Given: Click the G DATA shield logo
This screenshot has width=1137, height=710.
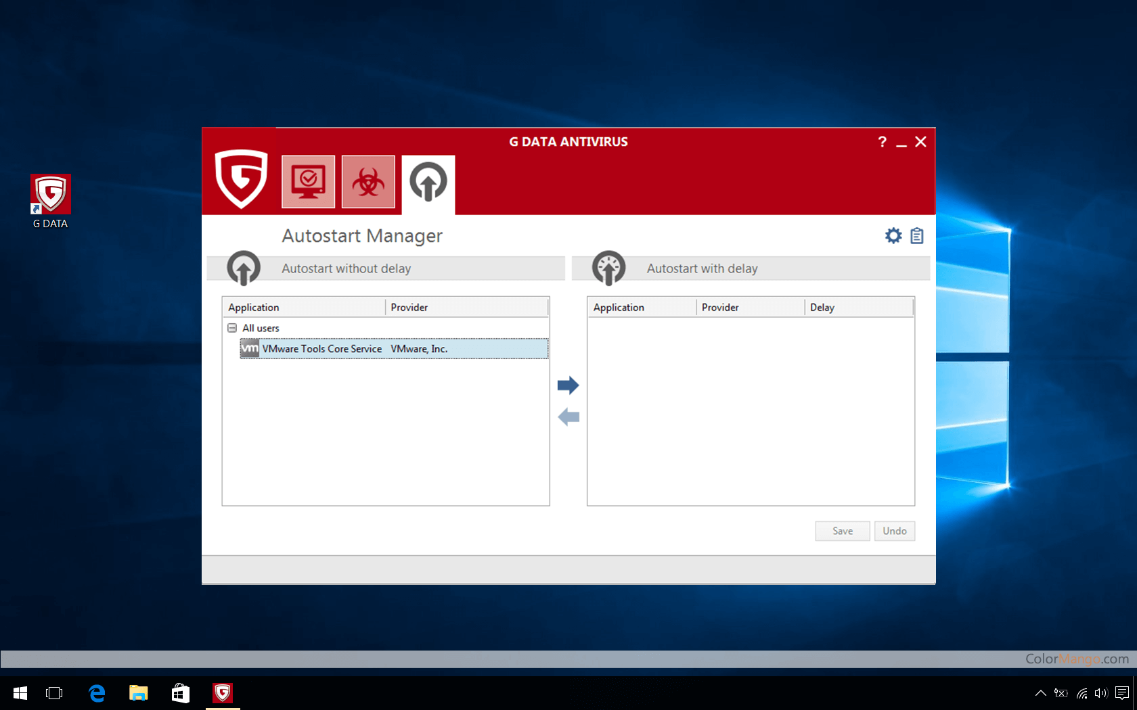Looking at the screenshot, I should [x=241, y=182].
